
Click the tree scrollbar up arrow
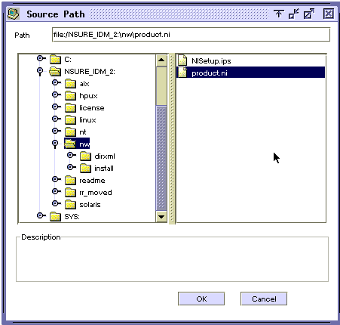point(161,60)
